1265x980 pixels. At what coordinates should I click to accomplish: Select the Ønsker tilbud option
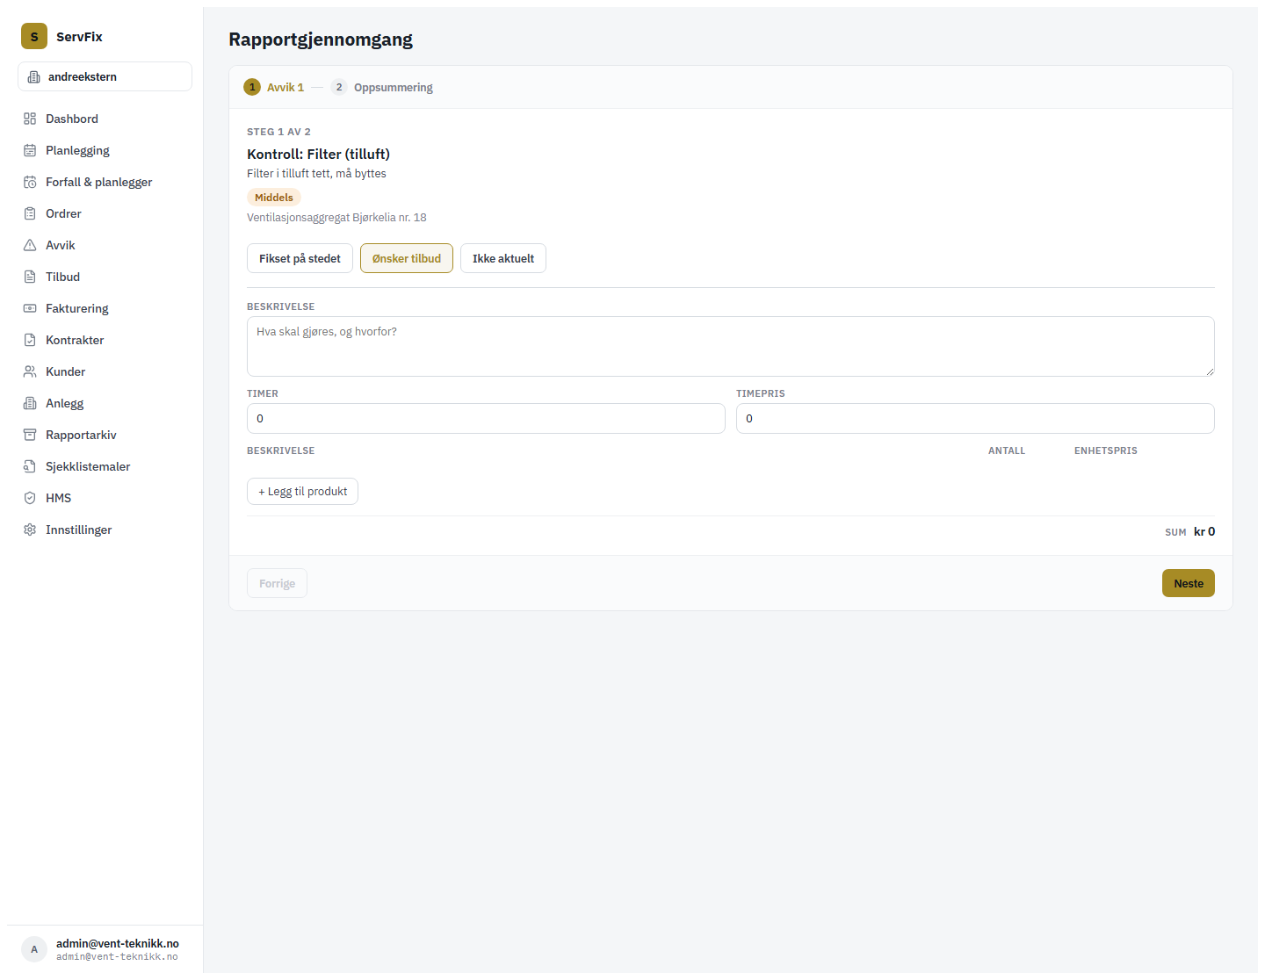[407, 258]
